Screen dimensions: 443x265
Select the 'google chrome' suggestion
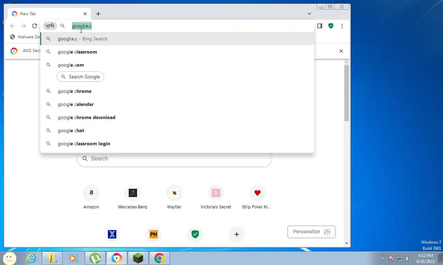177,91
